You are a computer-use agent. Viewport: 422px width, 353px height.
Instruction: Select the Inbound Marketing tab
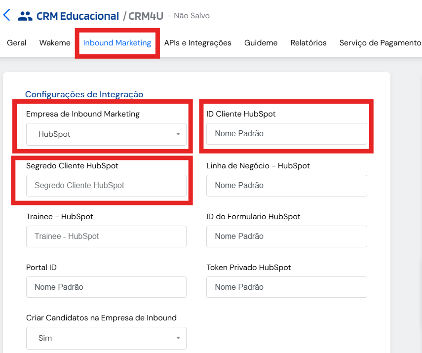[117, 43]
